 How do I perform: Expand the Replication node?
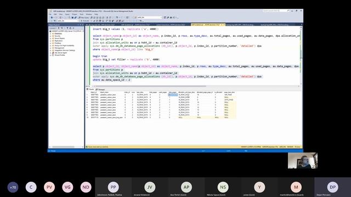click(50, 41)
